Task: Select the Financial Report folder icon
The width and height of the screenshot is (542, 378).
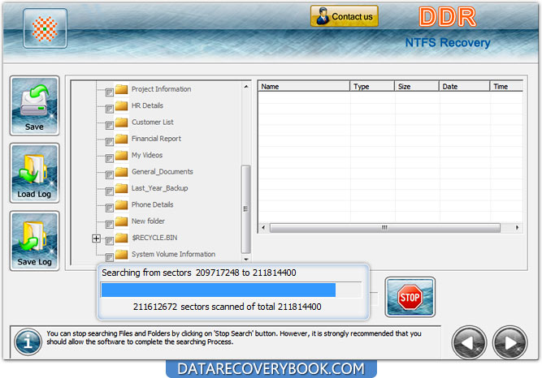Action: (121, 139)
